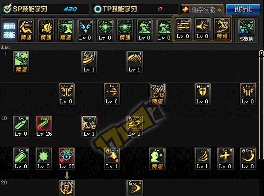
Task: Click the golden shield cross skill icon
Action: [x=203, y=94]
